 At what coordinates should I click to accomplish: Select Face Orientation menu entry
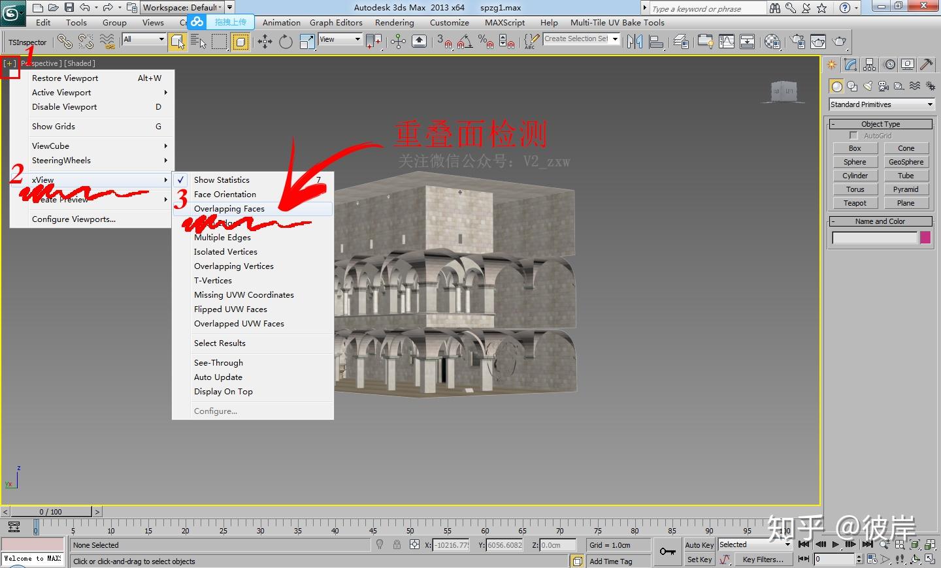[x=253, y=194]
